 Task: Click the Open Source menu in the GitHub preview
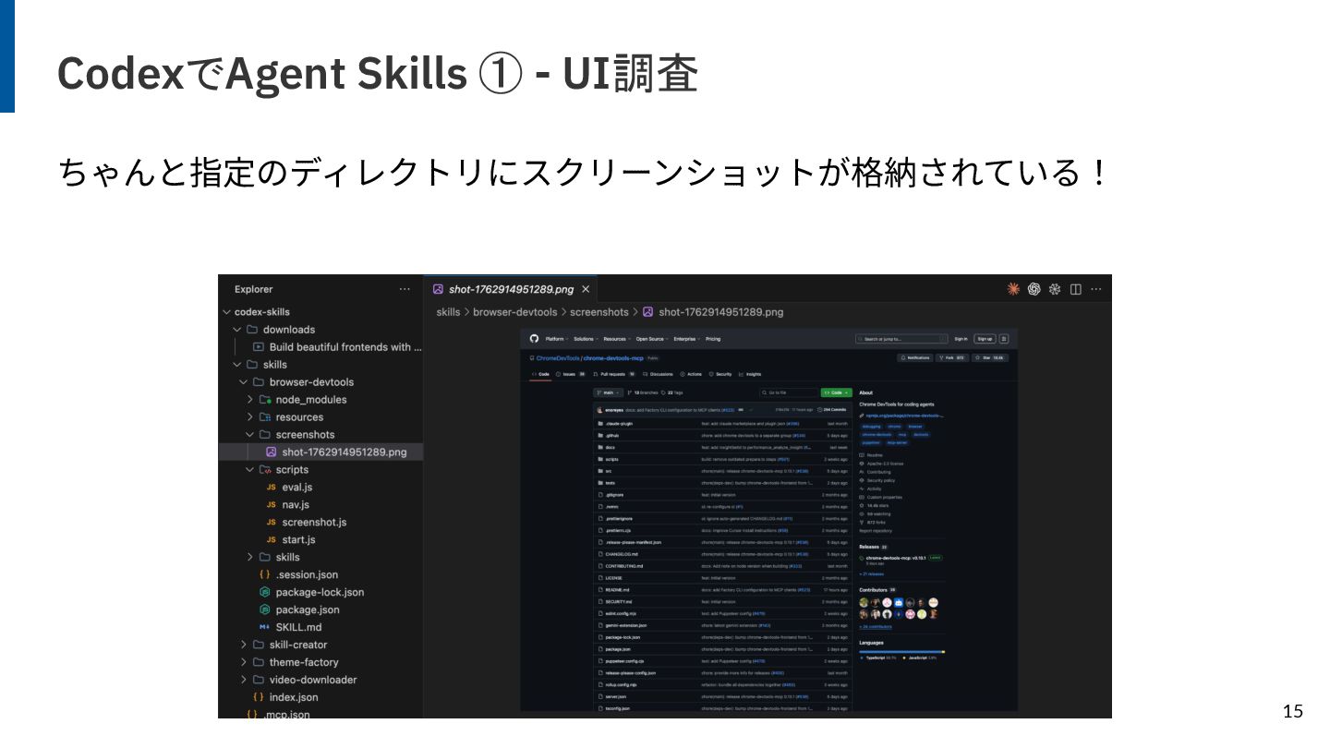[651, 339]
